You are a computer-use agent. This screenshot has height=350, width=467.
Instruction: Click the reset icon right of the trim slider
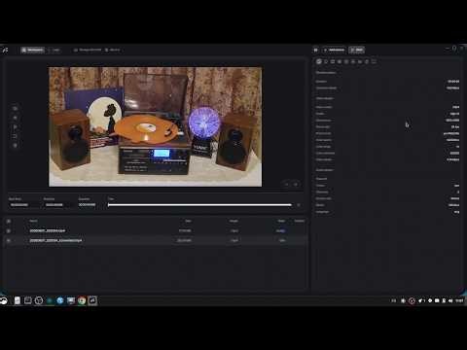(299, 205)
